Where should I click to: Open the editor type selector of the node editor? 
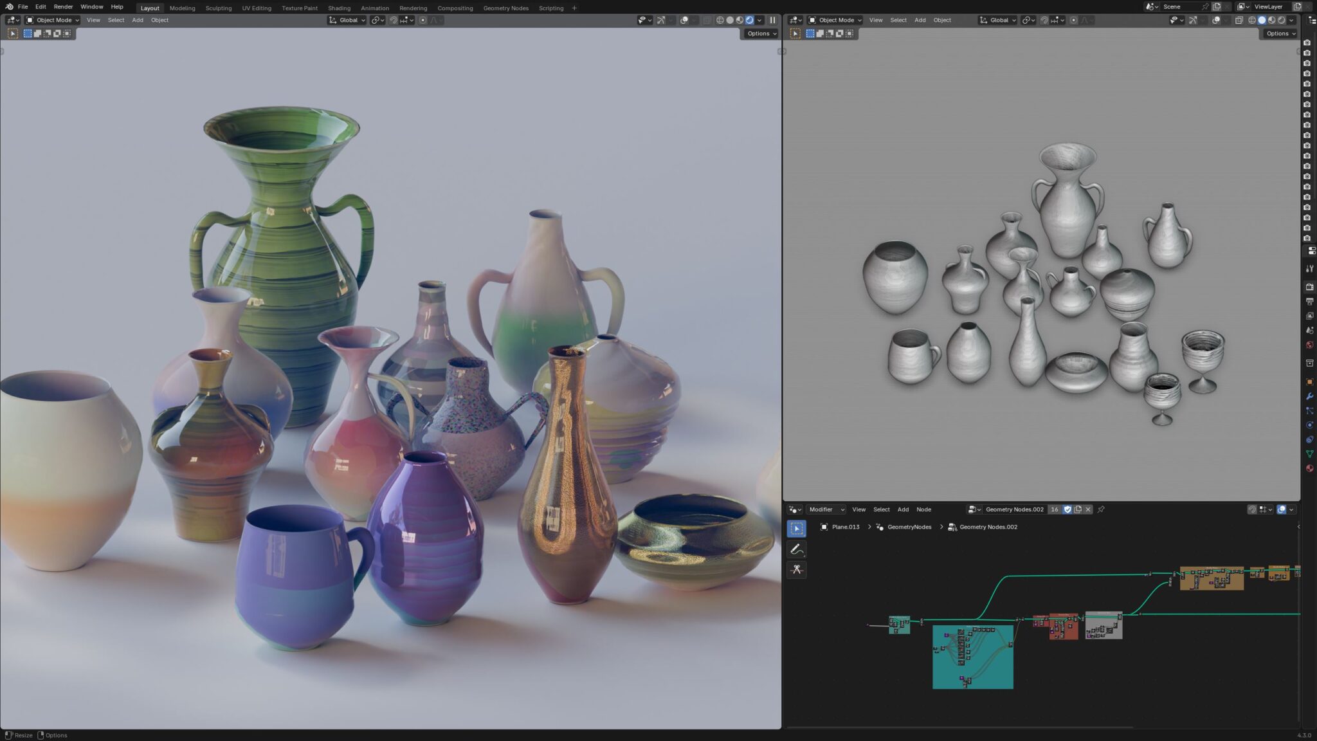795,509
